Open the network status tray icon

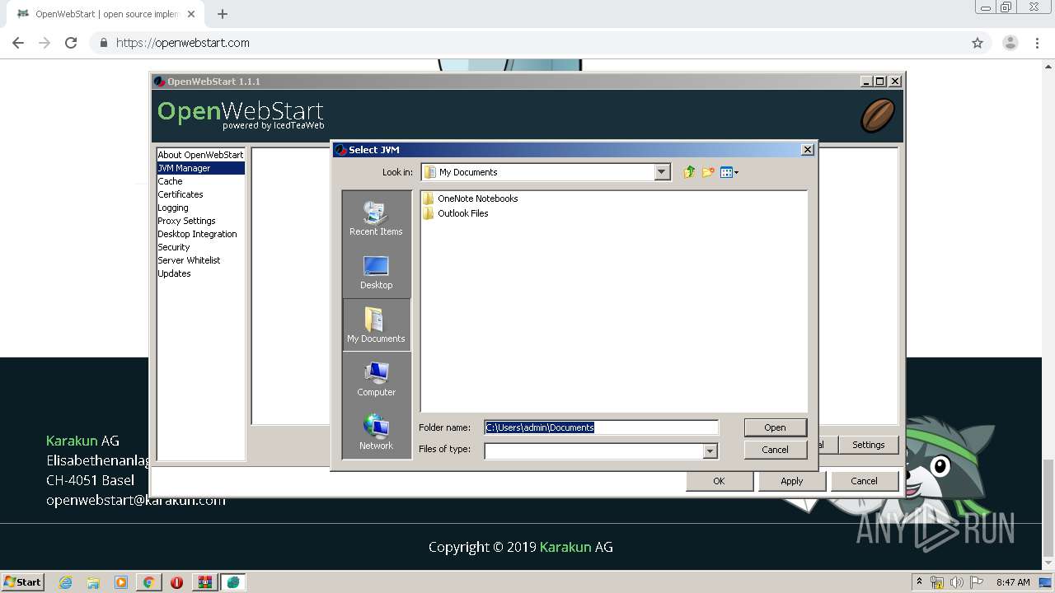pyautogui.click(x=937, y=582)
